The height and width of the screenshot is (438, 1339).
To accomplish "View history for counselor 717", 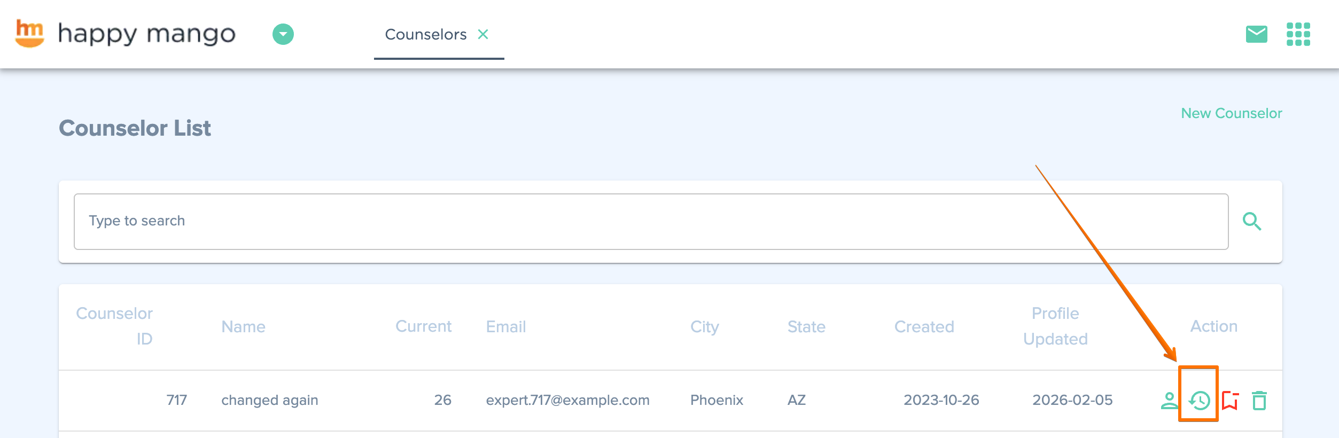I will [1200, 401].
